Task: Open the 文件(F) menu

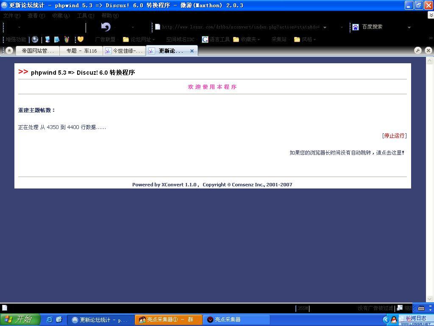Action: 11,16
